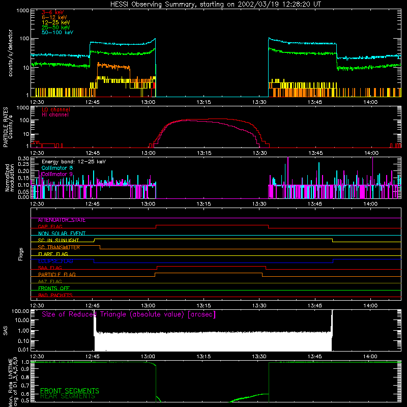Select the FRONTS_OFF flag label
407x407 pixels.
point(54,288)
